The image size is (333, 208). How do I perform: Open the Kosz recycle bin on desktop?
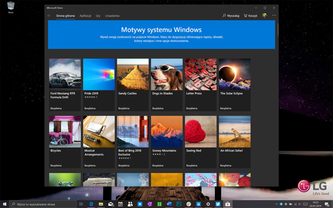(11, 7)
